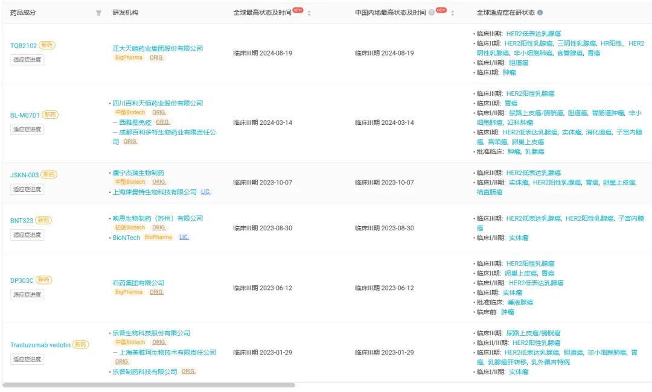Click 适应症进度 button under JSKN-003
Viewport: 652px width, 392px height.
point(27,189)
